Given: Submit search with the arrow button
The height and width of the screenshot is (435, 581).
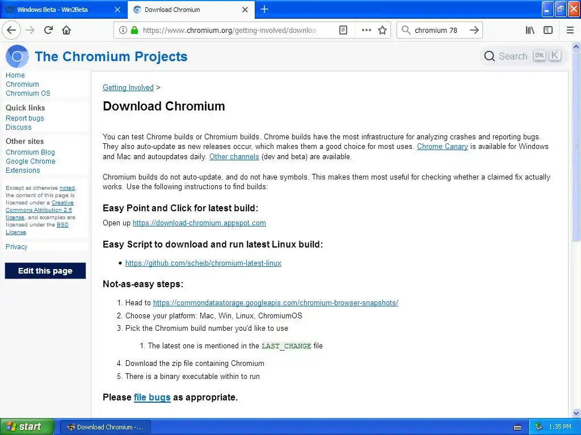Looking at the screenshot, I should (x=474, y=30).
